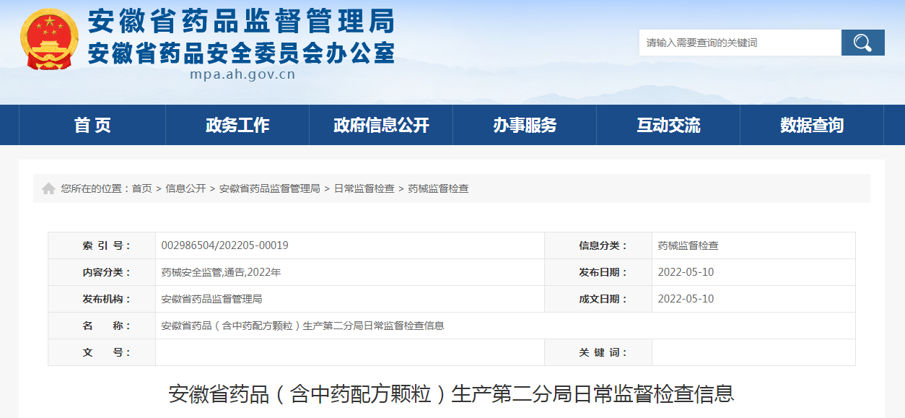Click 您所在的位置 breadcrumb label
This screenshot has height=418, width=905.
tap(96, 188)
